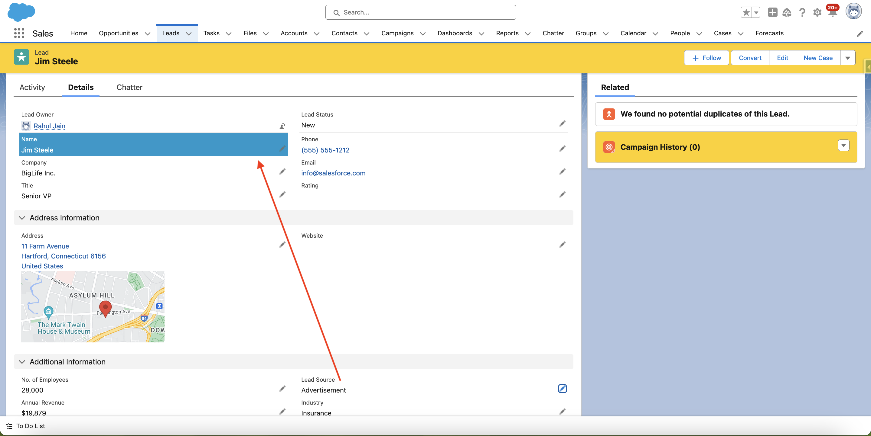Click the info@salesforce.com email link
This screenshot has height=436, width=871.
tap(333, 173)
